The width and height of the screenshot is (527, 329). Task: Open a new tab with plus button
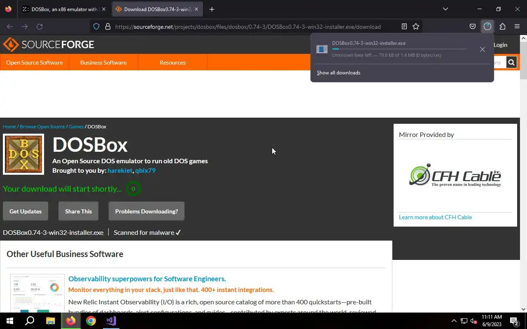pos(212,9)
